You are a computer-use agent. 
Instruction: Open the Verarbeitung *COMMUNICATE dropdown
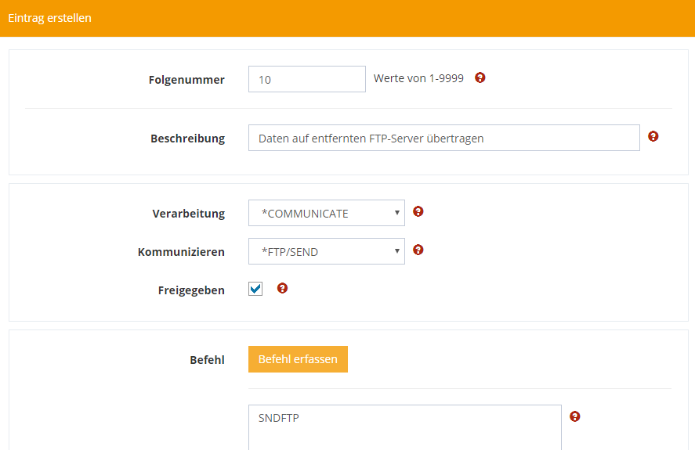pyautogui.click(x=326, y=213)
